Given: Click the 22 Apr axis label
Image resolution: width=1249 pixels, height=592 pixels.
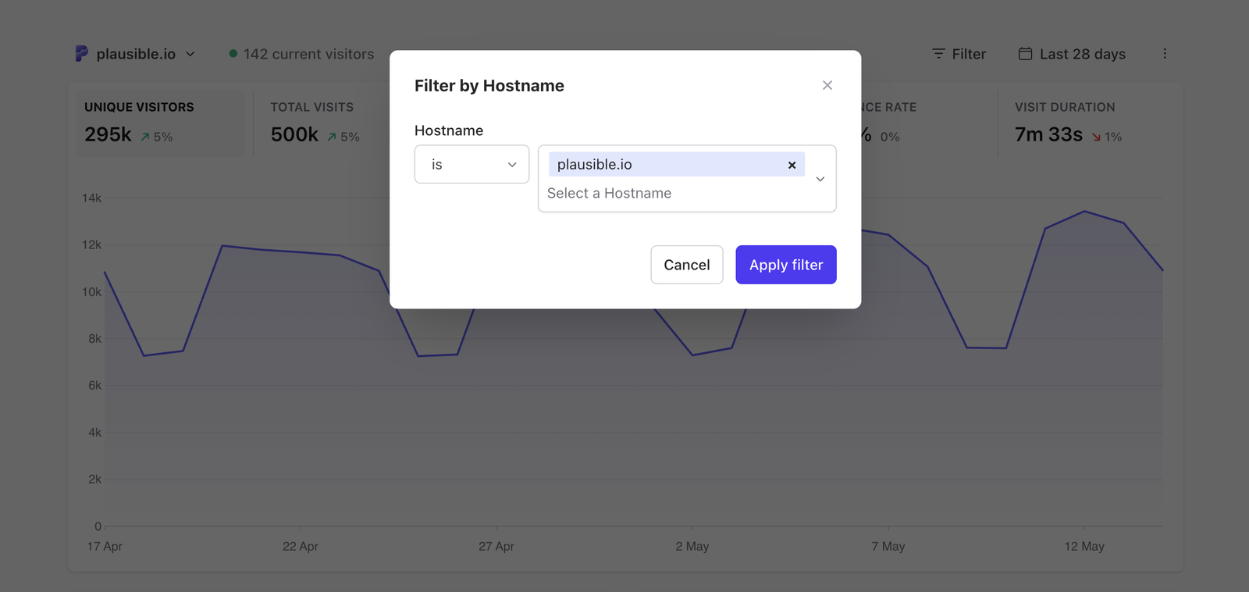Looking at the screenshot, I should pos(301,547).
